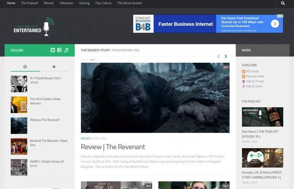This screenshot has width=294, height=189.
Task: Click the Star Wars podcast thumbnail
Action: point(263,117)
